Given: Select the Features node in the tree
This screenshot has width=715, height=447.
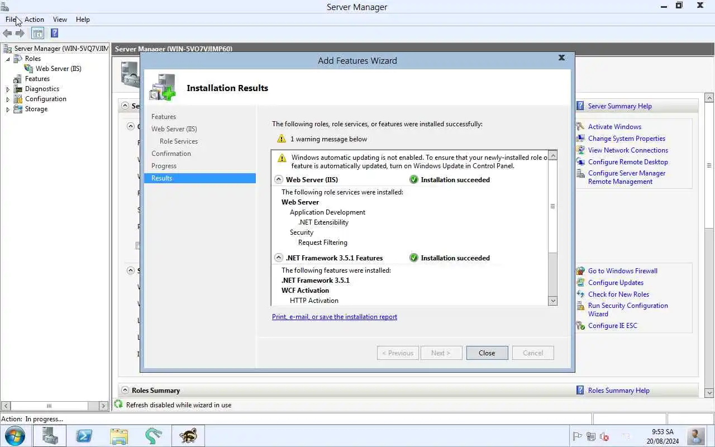Looking at the screenshot, I should 37,79.
